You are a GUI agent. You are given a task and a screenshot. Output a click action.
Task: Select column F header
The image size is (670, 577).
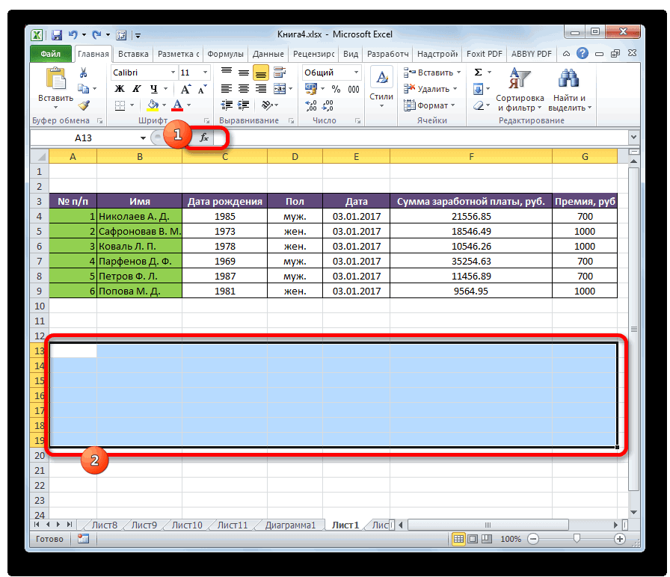coord(471,155)
